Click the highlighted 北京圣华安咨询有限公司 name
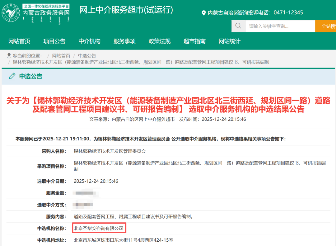The height and width of the screenshot is (246, 336). [x=99, y=229]
